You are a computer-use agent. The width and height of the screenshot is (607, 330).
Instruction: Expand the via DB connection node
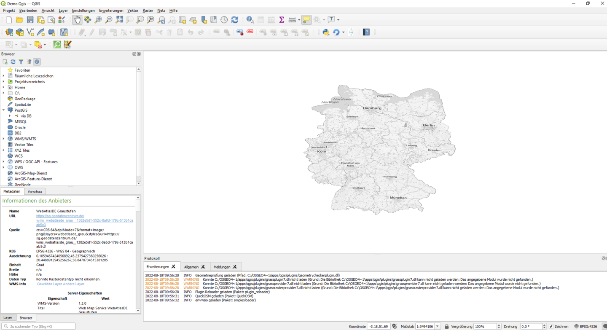tap(10, 116)
